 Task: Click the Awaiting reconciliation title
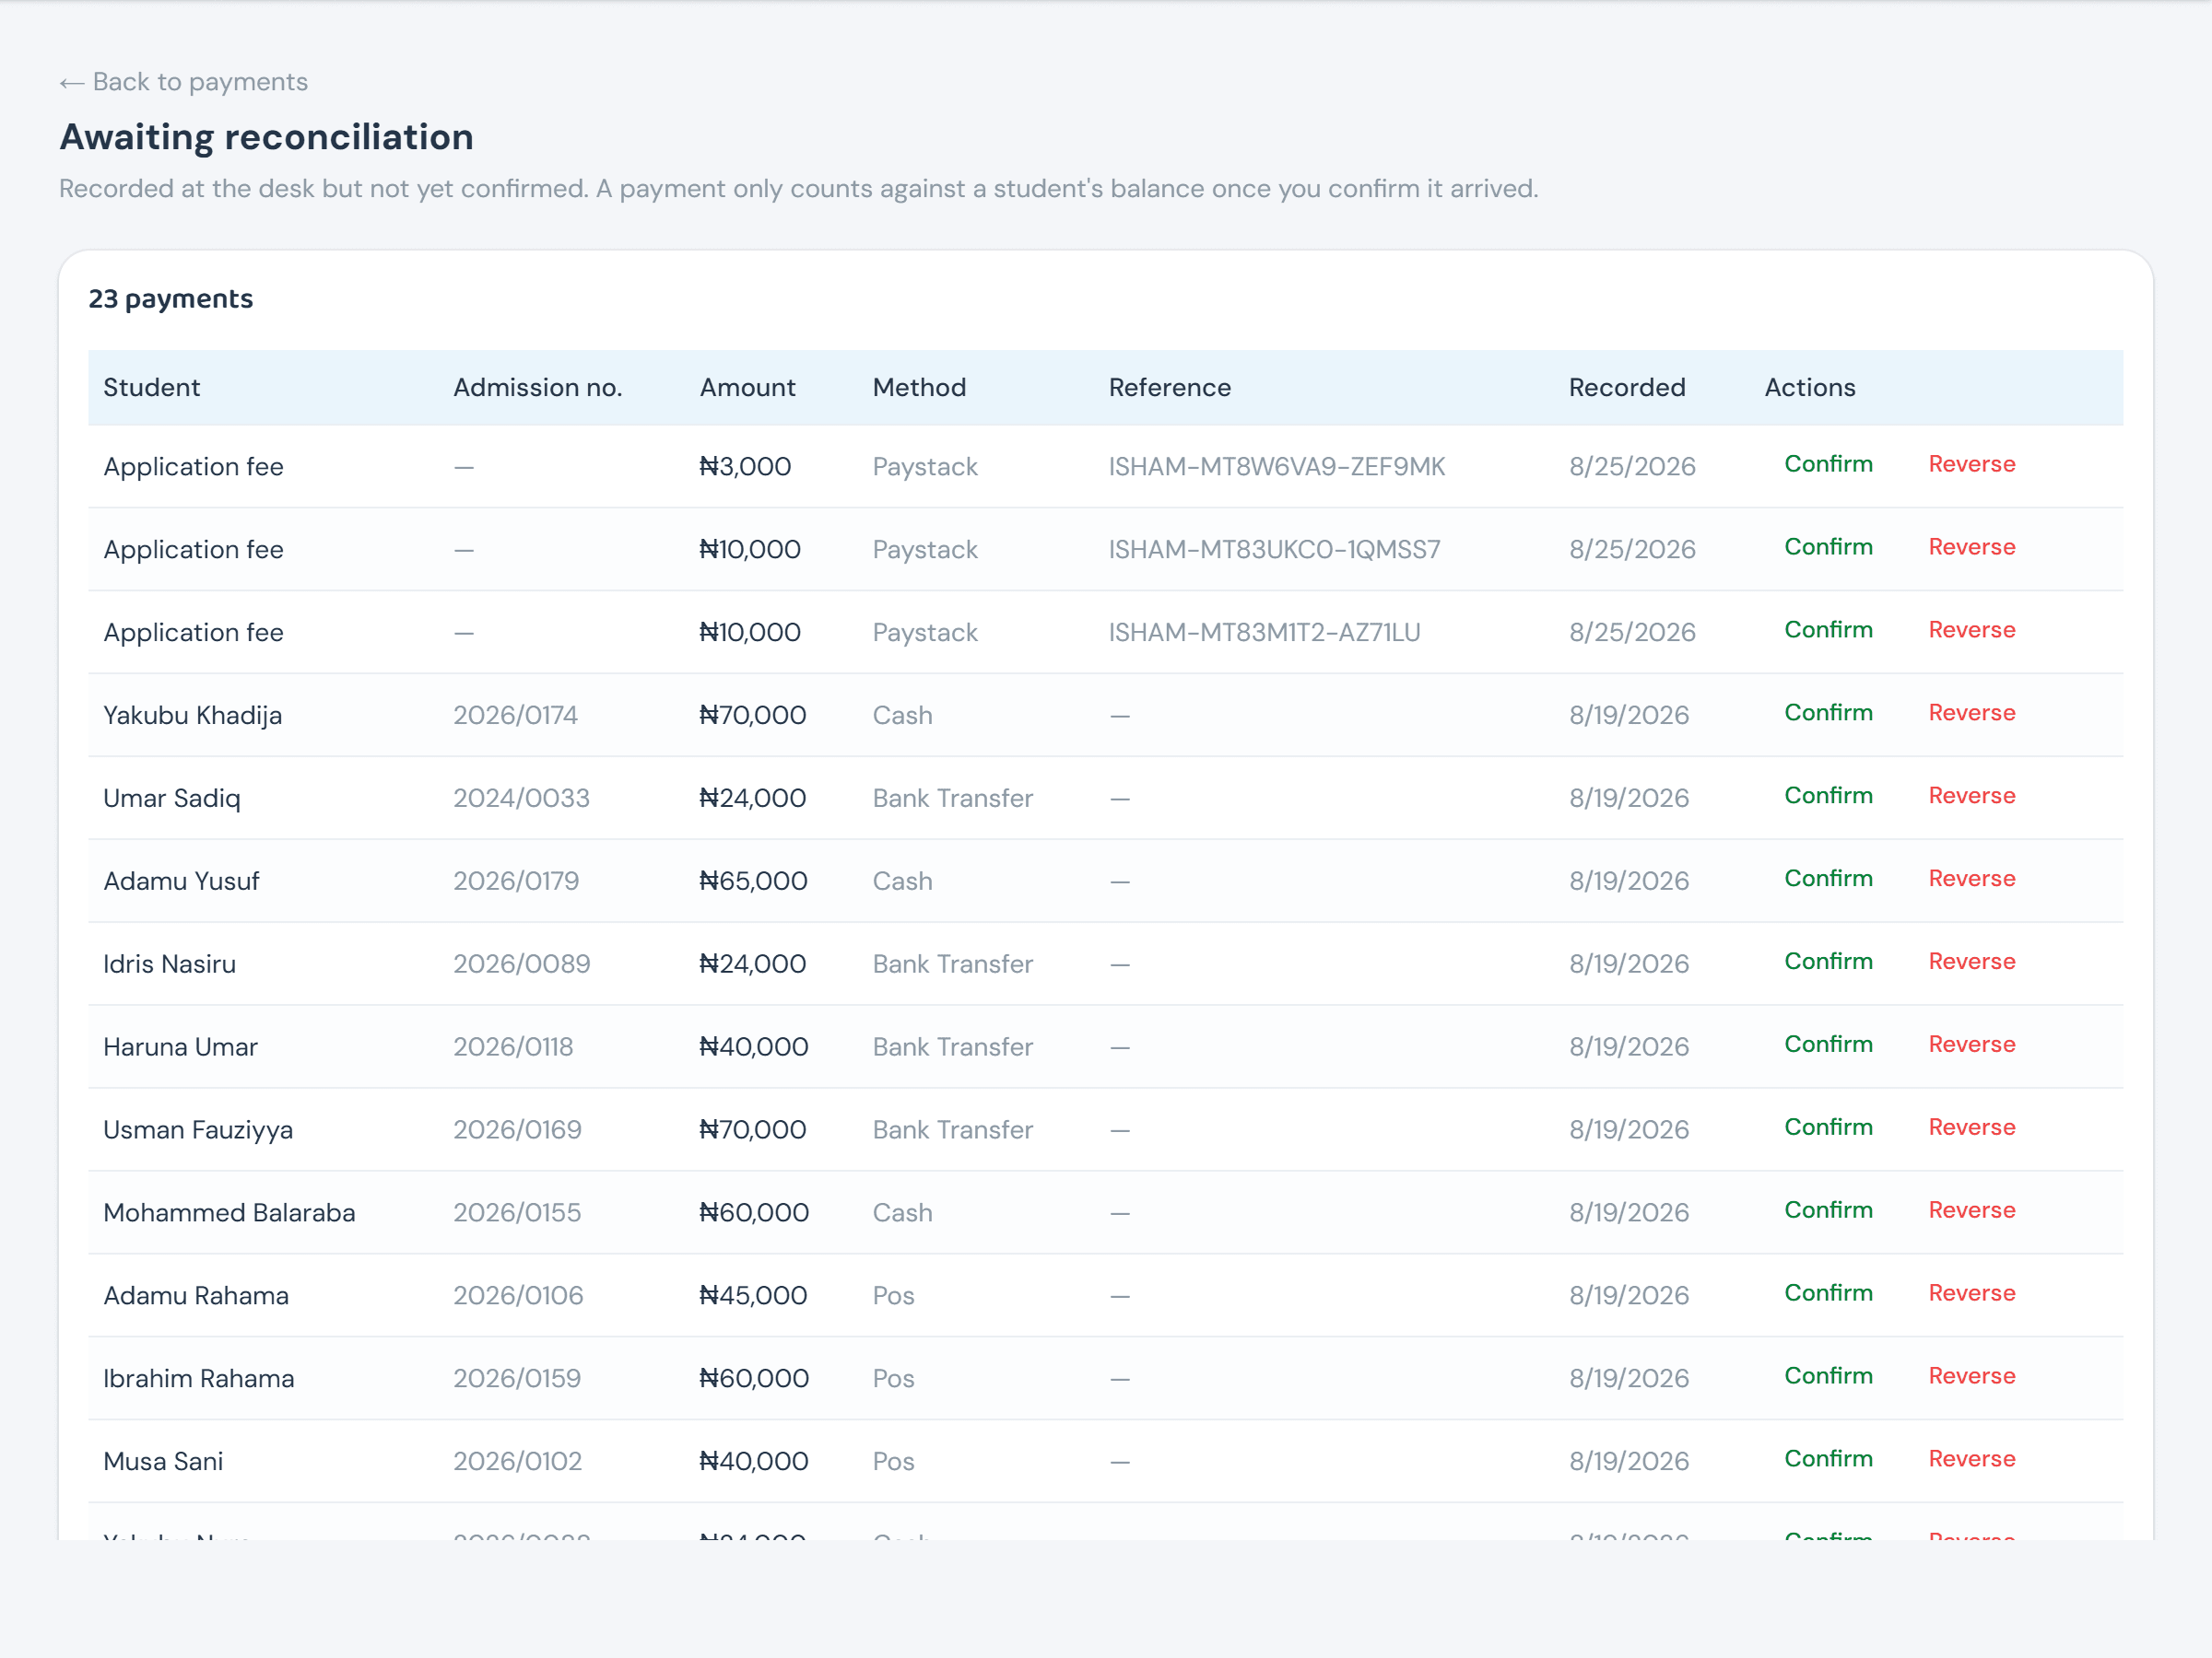267,137
